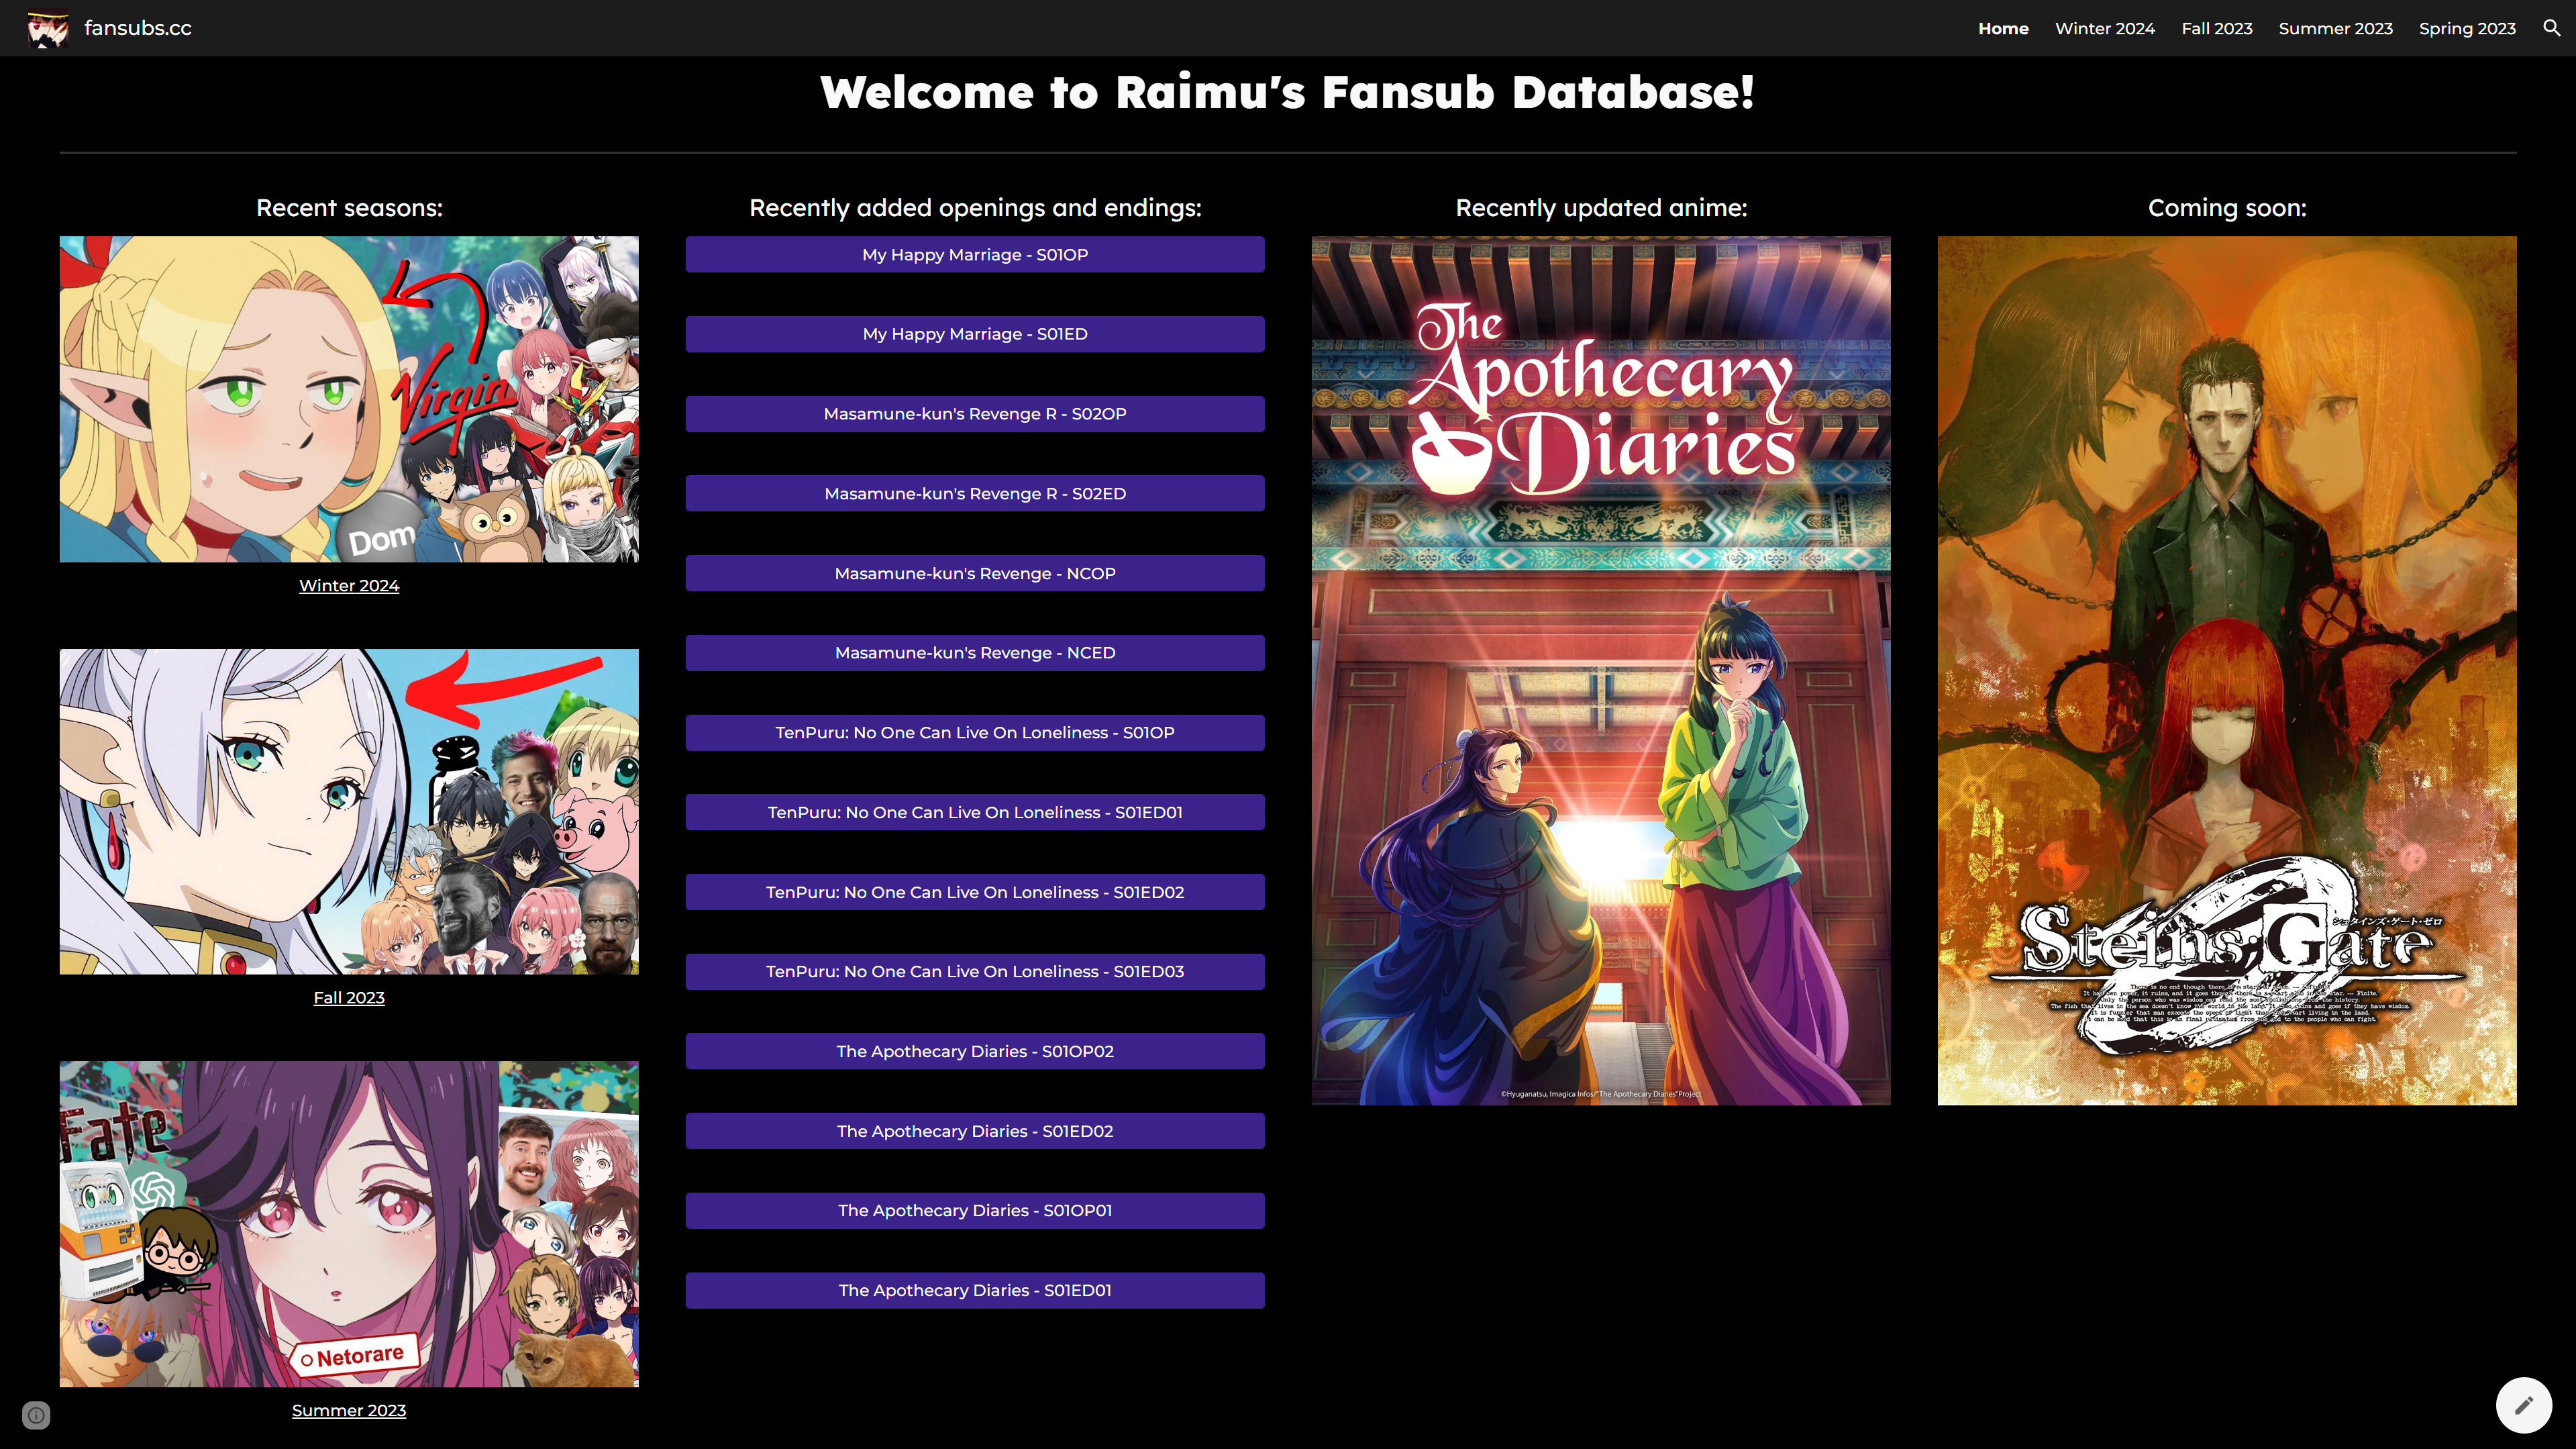Image resolution: width=2576 pixels, height=1449 pixels.
Task: Click the fansubs.cc avatar logo
Action: 47,29
